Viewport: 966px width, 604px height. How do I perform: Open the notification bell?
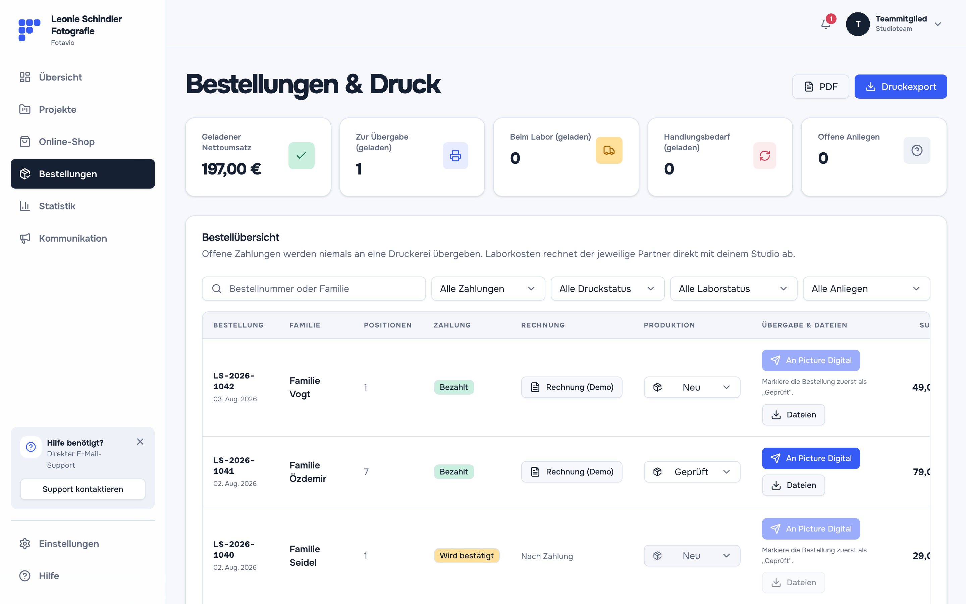(825, 24)
